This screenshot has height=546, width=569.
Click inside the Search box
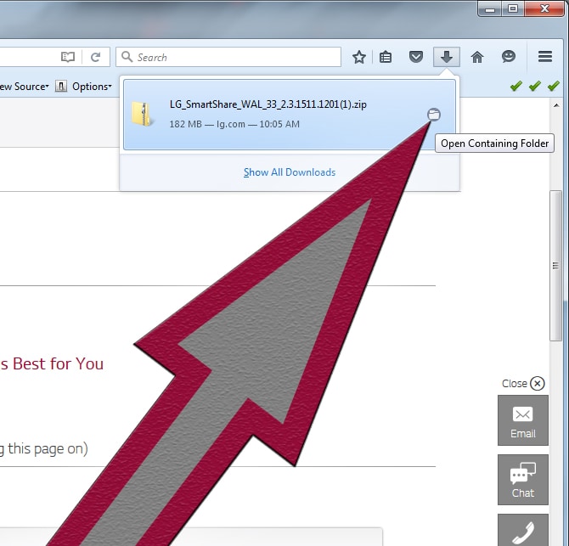(x=228, y=57)
